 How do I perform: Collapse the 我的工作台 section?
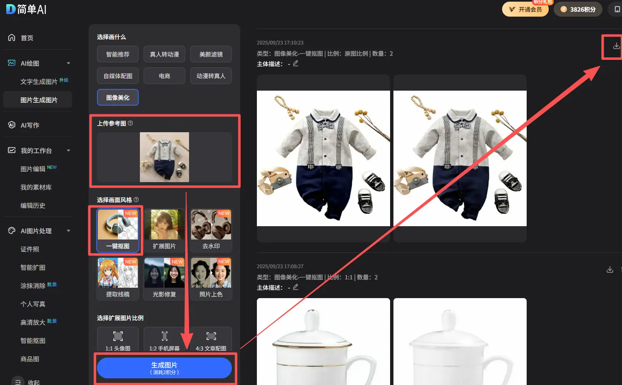tap(68, 151)
